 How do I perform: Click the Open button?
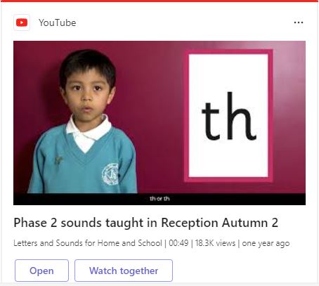pos(41,271)
